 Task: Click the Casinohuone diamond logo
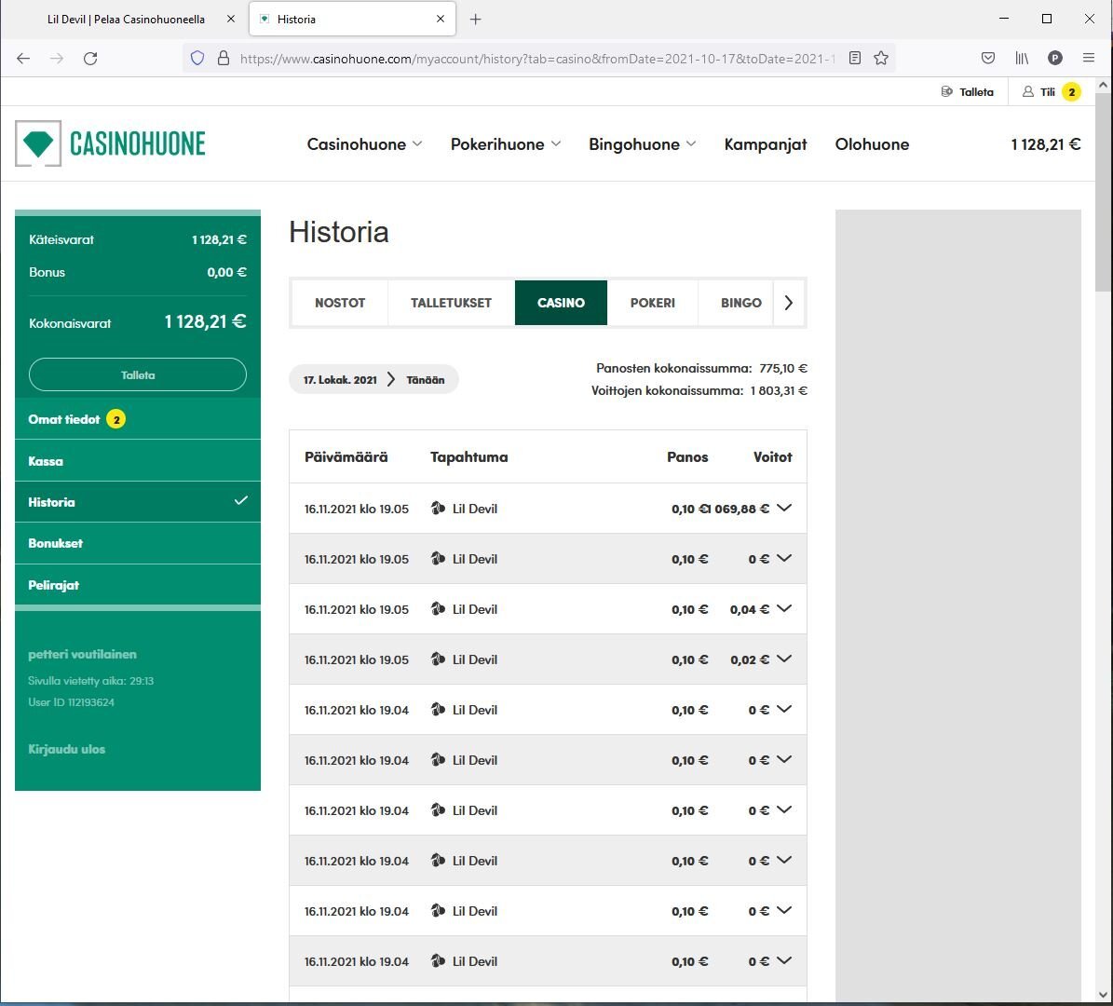[x=38, y=143]
